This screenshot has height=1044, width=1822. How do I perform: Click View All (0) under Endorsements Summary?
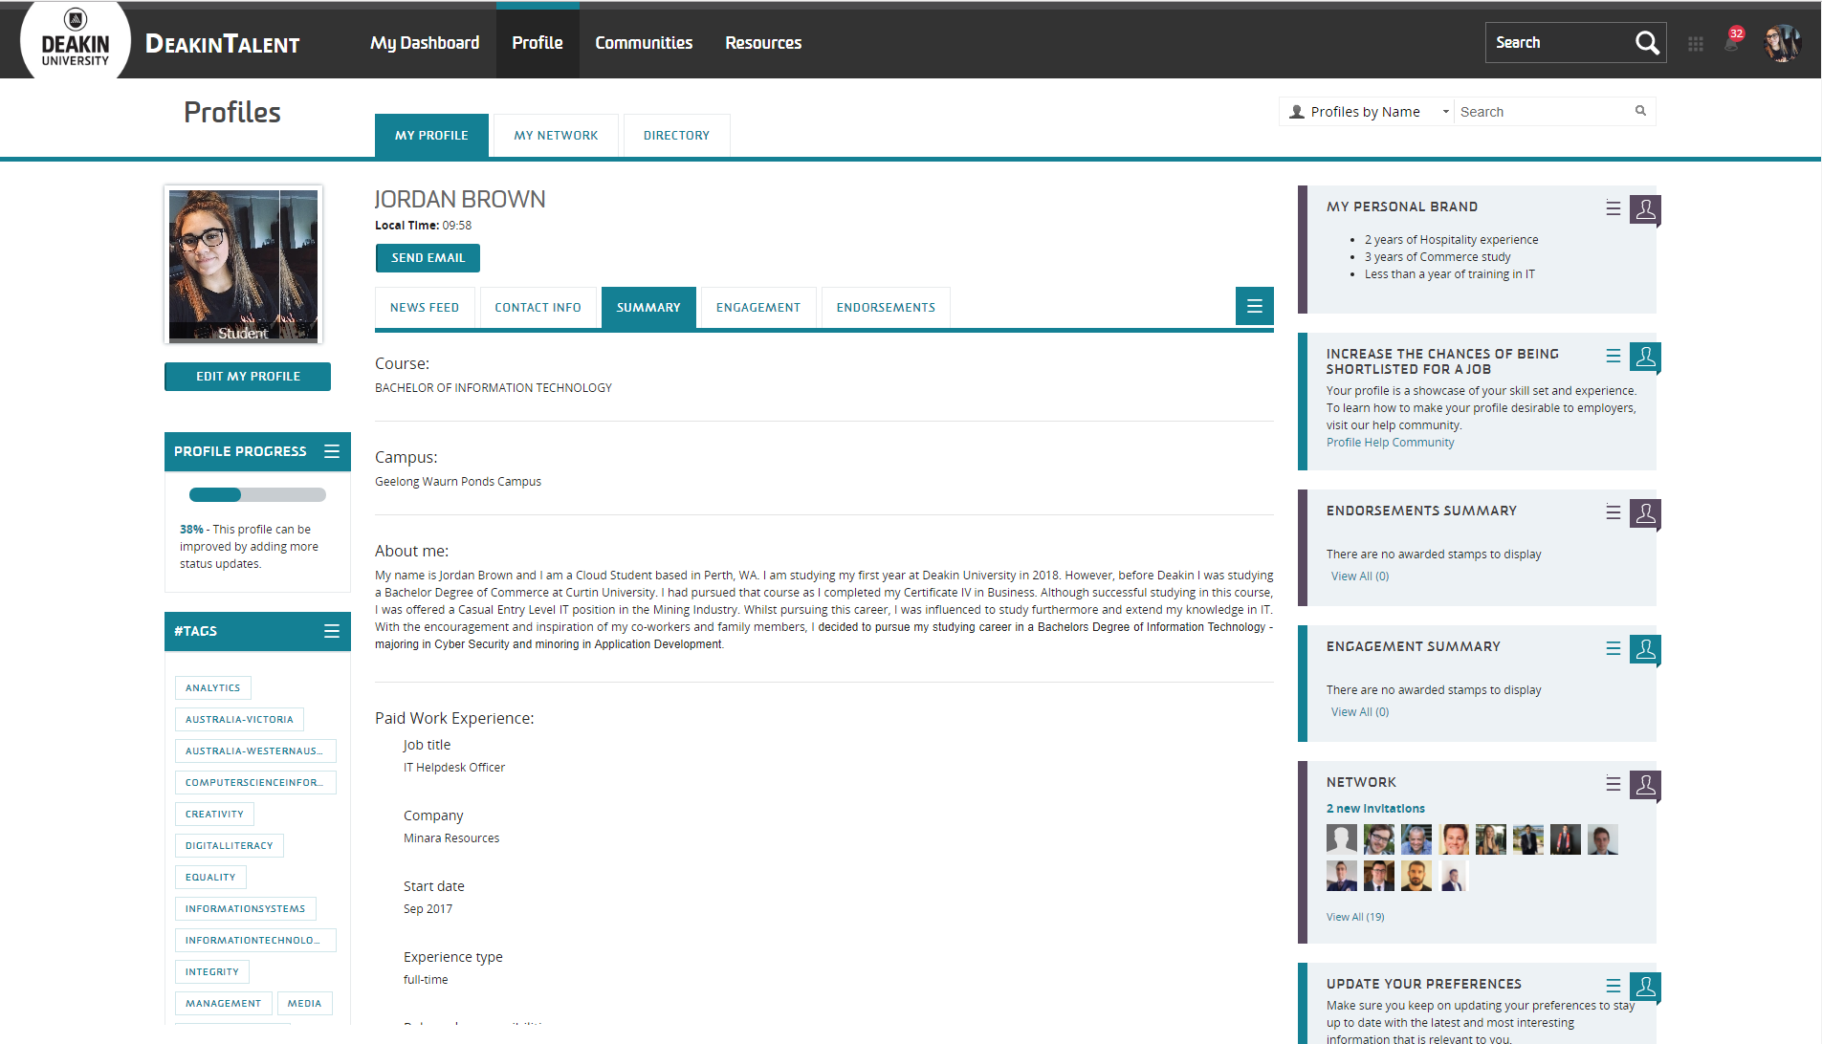[1360, 576]
